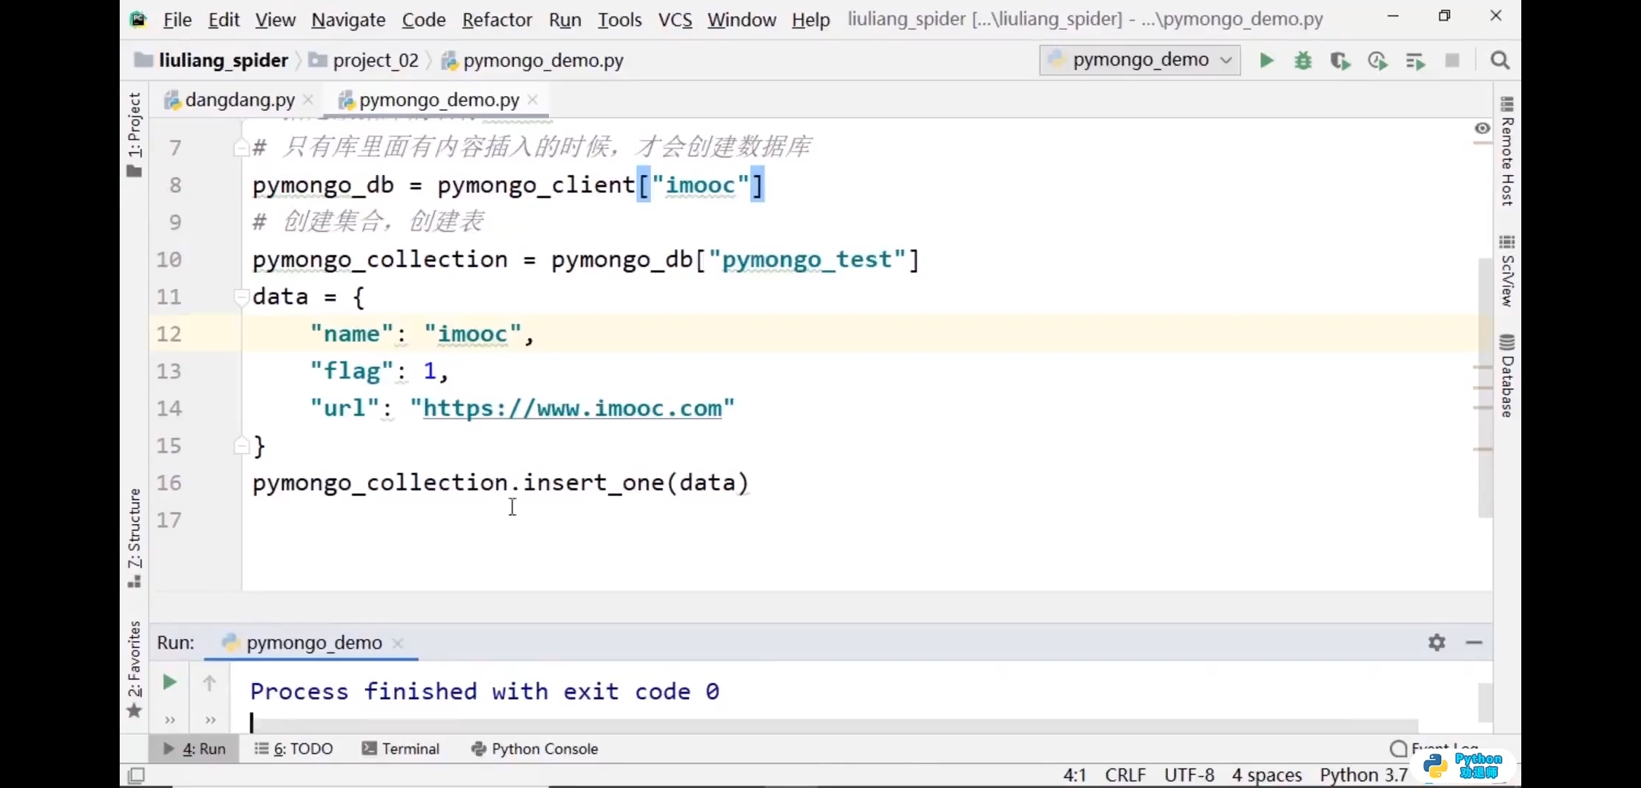
Task: Run with coverage icon in toolbar
Action: [x=1340, y=61]
